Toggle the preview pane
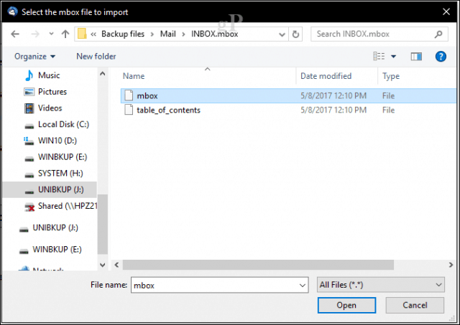 416,56
